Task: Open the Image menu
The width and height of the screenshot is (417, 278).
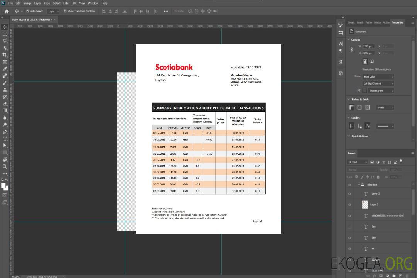Action: coord(27,3)
